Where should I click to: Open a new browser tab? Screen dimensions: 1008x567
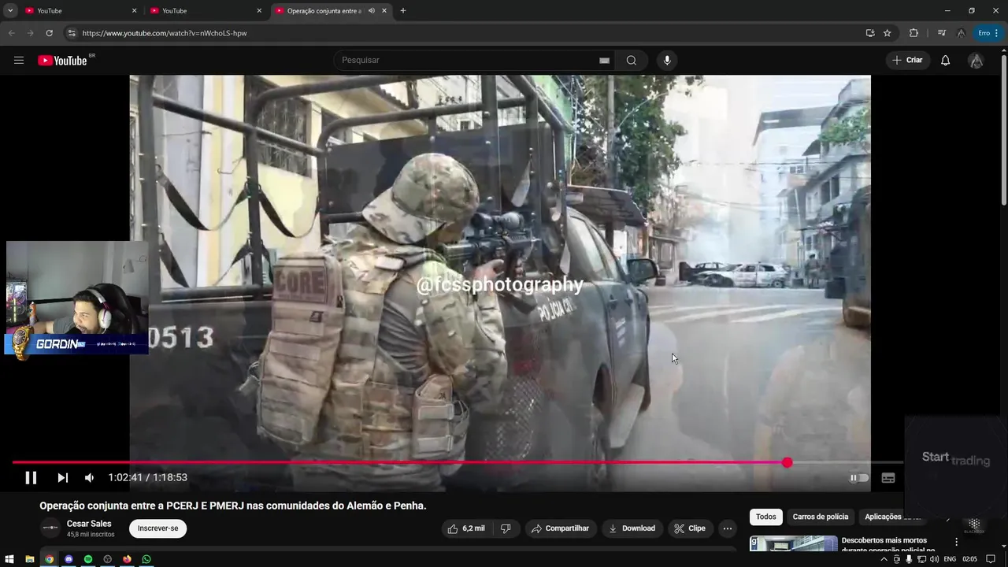[403, 11]
